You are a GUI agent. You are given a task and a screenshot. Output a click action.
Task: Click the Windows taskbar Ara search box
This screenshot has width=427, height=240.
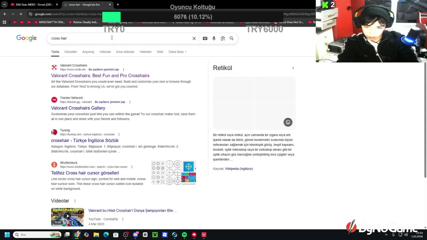pyautogui.click(x=37, y=235)
